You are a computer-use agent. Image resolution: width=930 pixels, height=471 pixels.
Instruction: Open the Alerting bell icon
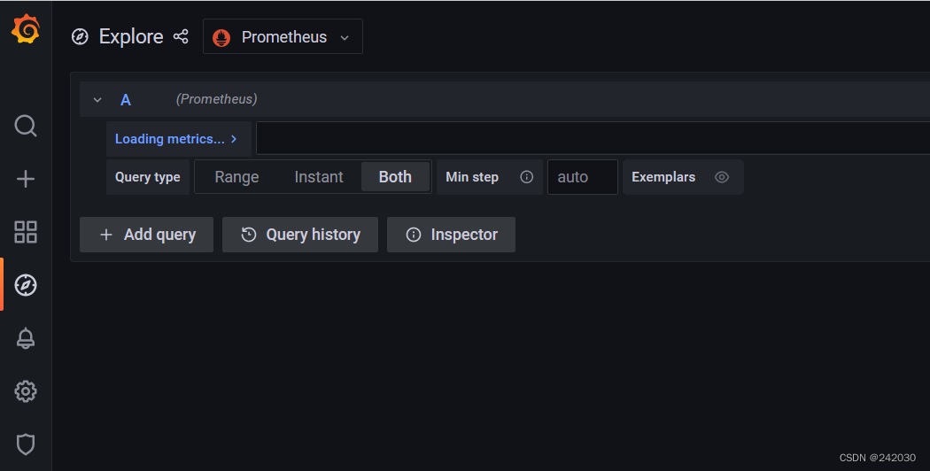pos(26,338)
